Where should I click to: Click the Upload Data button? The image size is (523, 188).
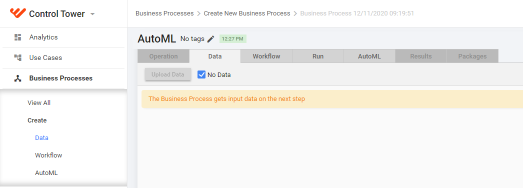coord(168,74)
